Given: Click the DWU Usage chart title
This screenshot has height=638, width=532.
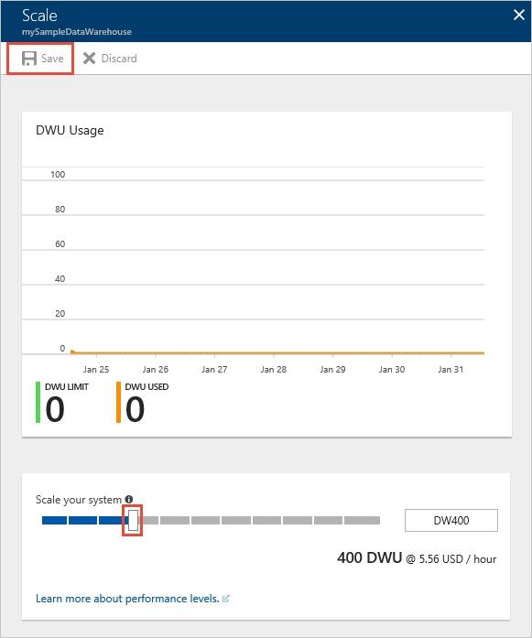Looking at the screenshot, I should click(70, 131).
